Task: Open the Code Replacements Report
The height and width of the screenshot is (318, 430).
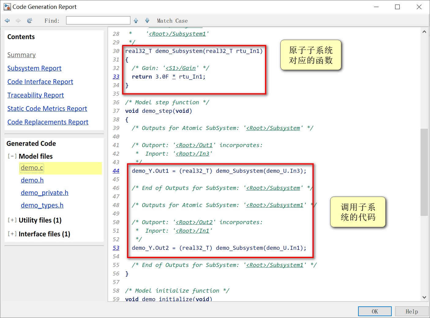Action: point(48,122)
